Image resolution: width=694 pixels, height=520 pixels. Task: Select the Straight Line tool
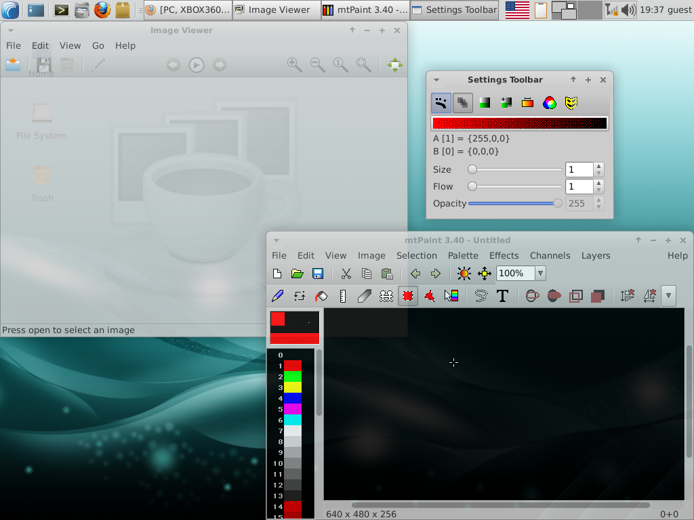coord(342,296)
